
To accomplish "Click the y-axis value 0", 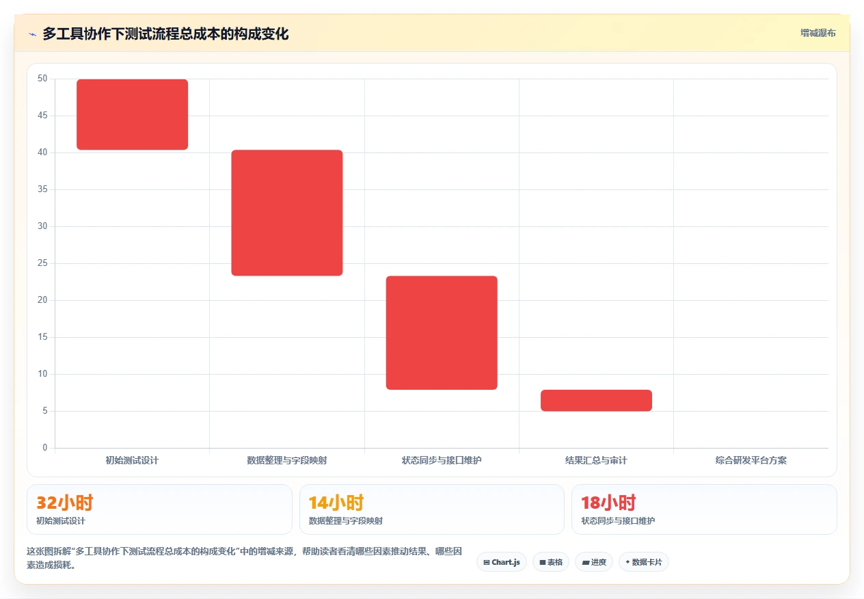I will 45,448.
